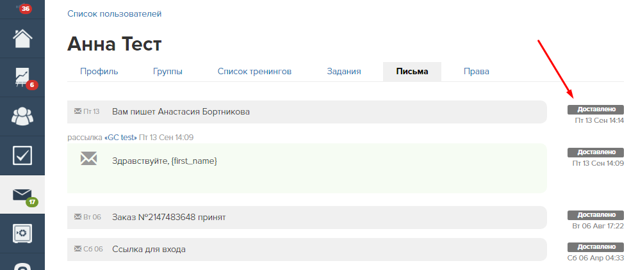Click envelope icon beside Пт 13 letter
Screen dimensions: 638x270
click(78, 111)
